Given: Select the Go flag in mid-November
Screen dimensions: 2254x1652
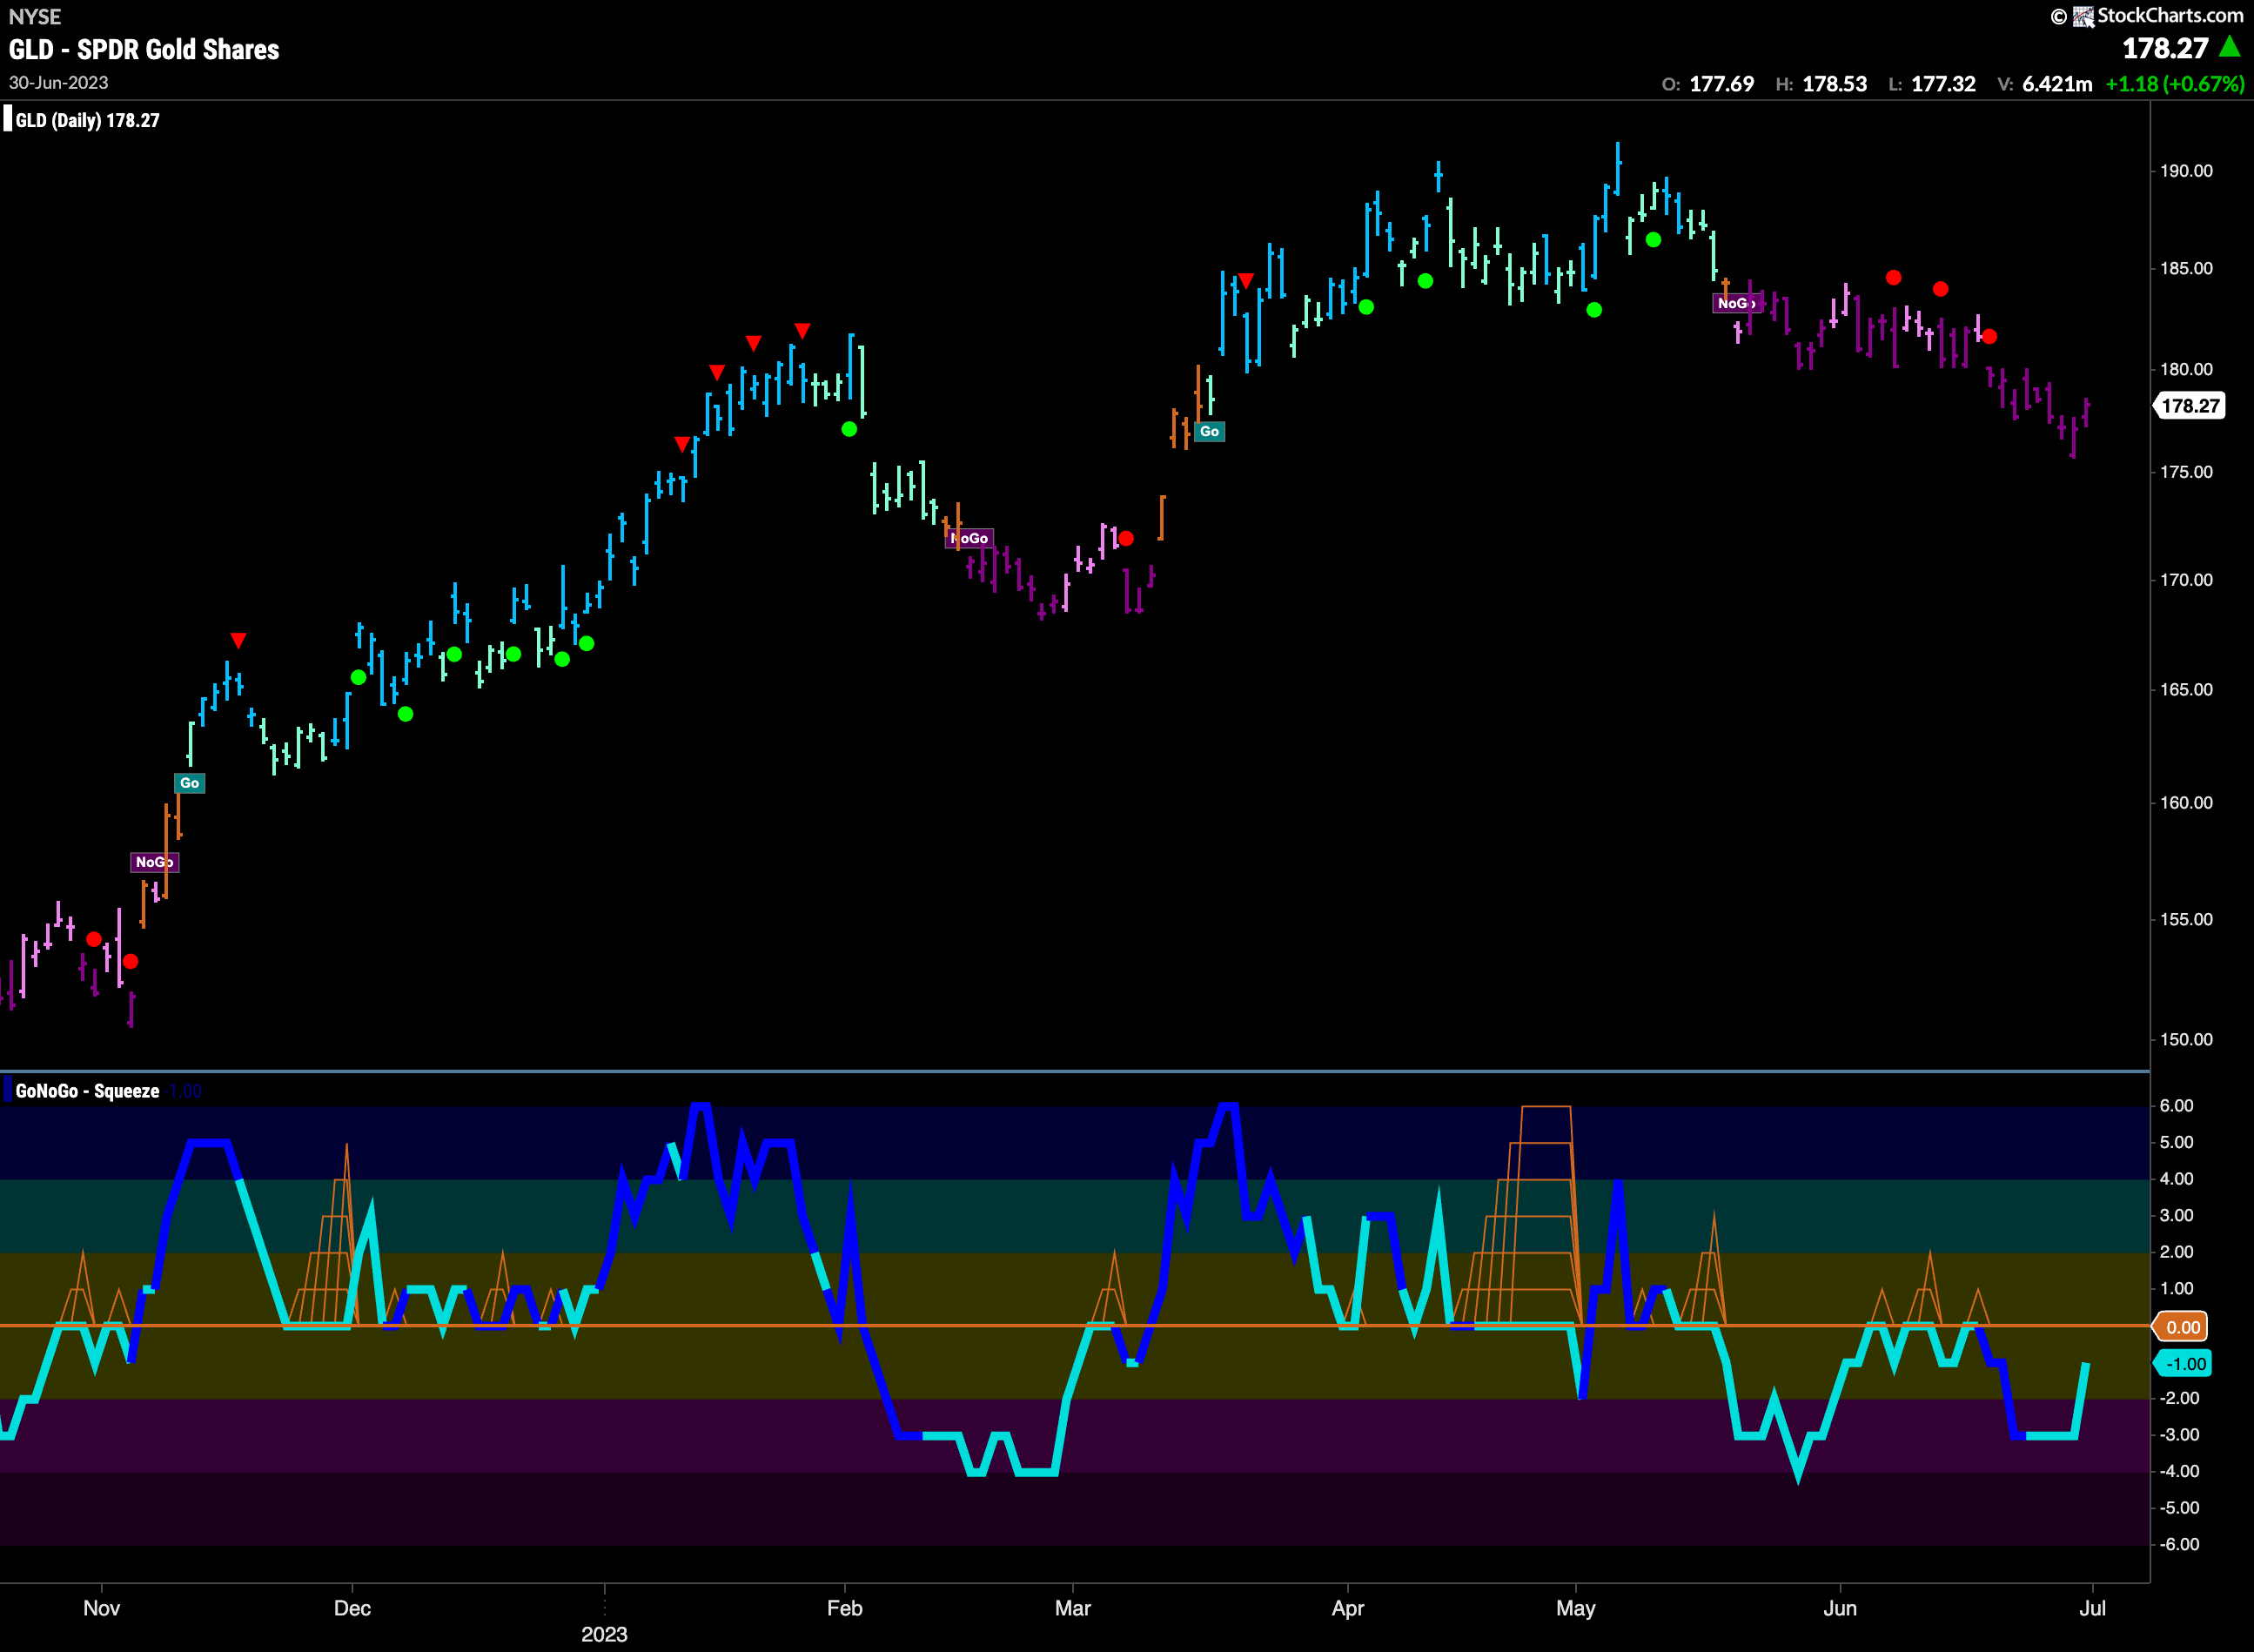Looking at the screenshot, I should (190, 783).
